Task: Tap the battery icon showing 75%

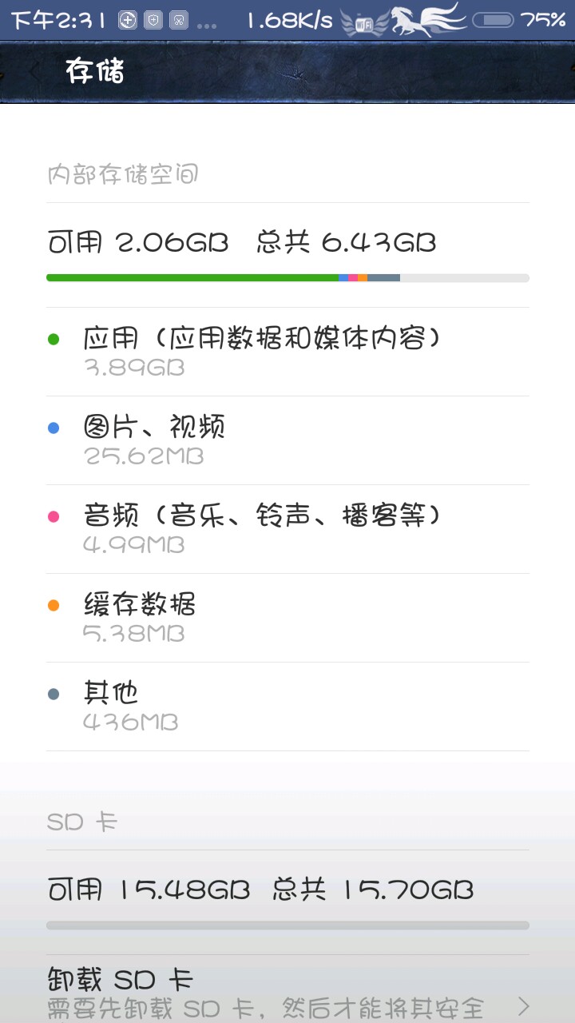Action: click(493, 20)
